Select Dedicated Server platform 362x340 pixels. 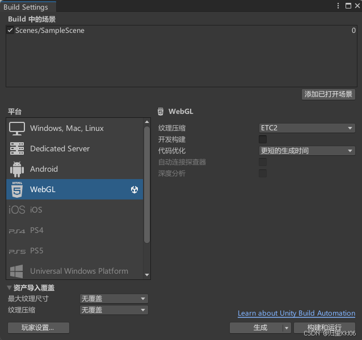tap(75, 148)
